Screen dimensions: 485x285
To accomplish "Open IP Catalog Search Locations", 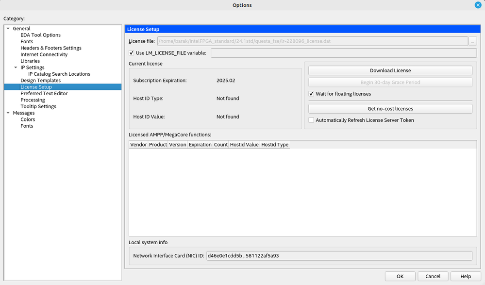I will pyautogui.click(x=59, y=74).
